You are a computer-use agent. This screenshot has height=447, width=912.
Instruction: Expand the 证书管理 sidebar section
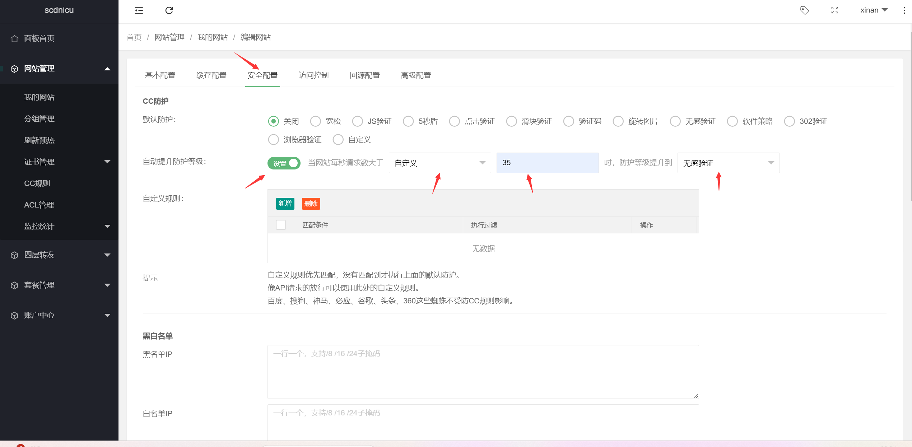point(39,162)
